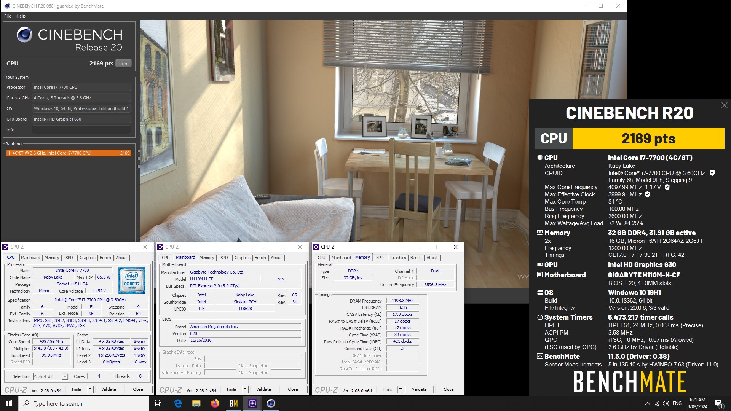Expand the Socket #1 selection combo box

[x=50, y=376]
